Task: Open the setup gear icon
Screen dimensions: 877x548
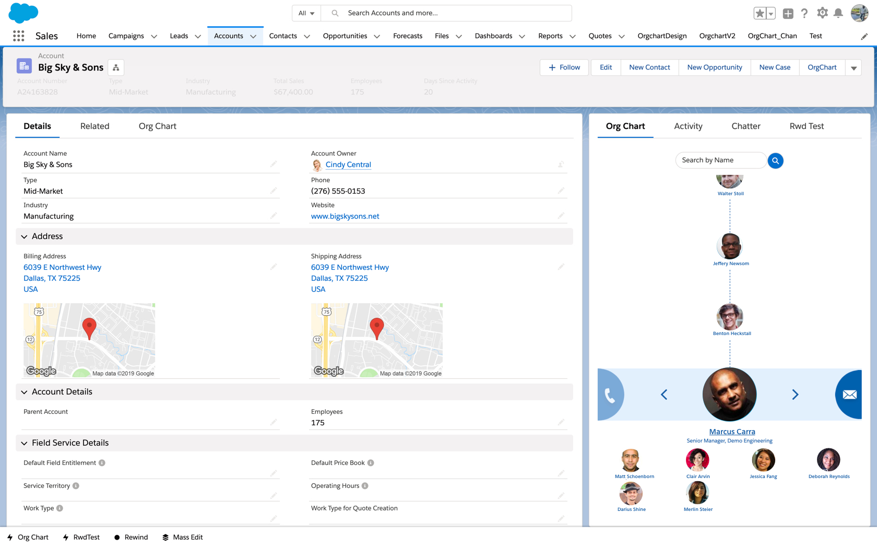Action: [x=822, y=14]
